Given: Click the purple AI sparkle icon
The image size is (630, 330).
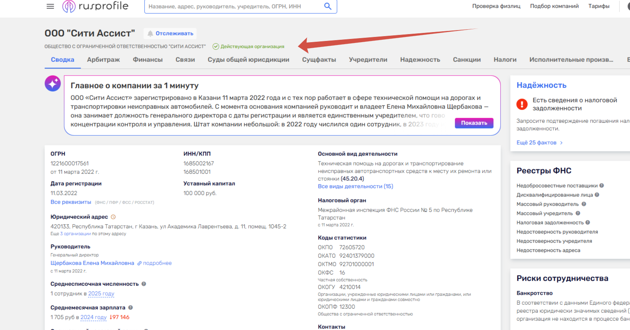Looking at the screenshot, I should 53,84.
